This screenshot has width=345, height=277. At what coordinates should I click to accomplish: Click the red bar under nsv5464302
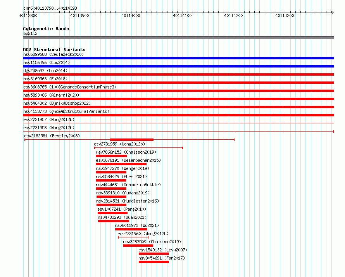[x=178, y=107]
